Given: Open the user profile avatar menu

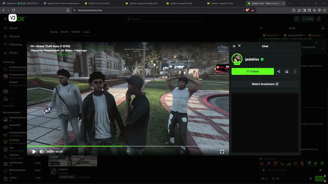Looking at the screenshot, I should pos(319,19).
